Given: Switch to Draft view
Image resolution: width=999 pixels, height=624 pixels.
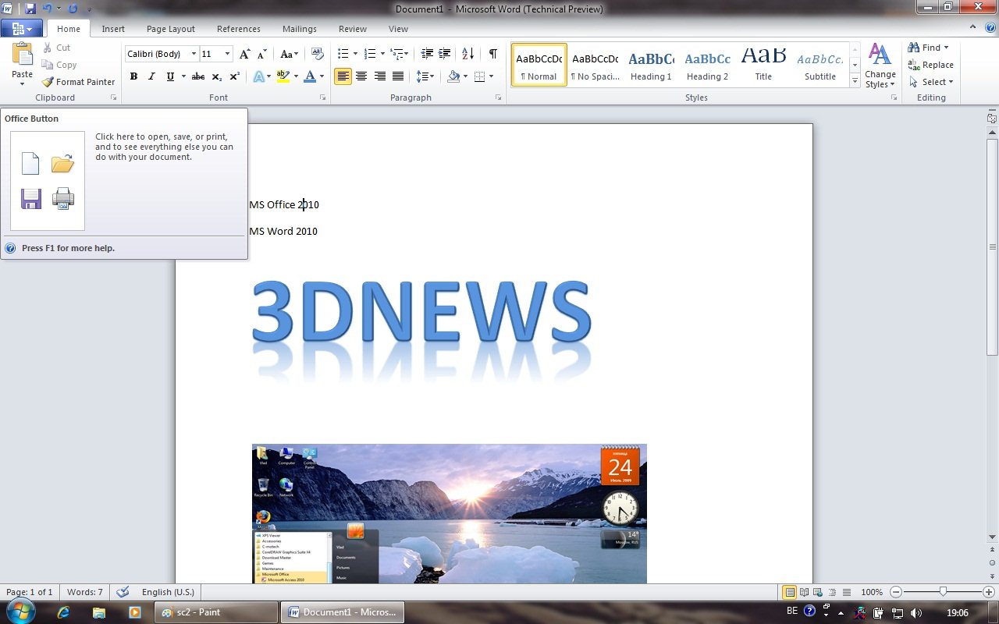Looking at the screenshot, I should click(847, 592).
